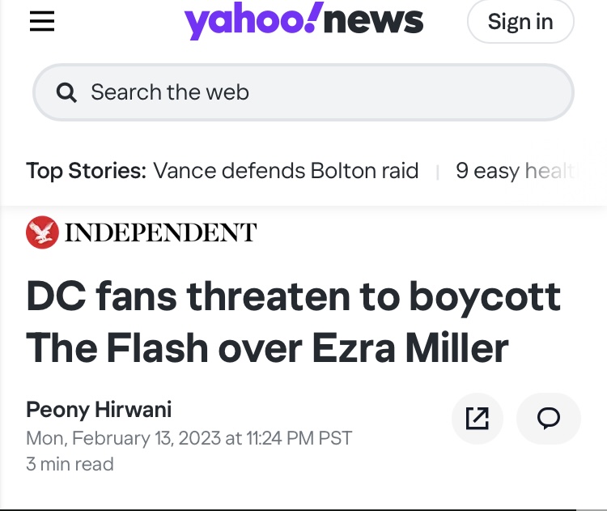Open comments with speech bubble icon
This screenshot has width=607, height=511.
tap(549, 418)
